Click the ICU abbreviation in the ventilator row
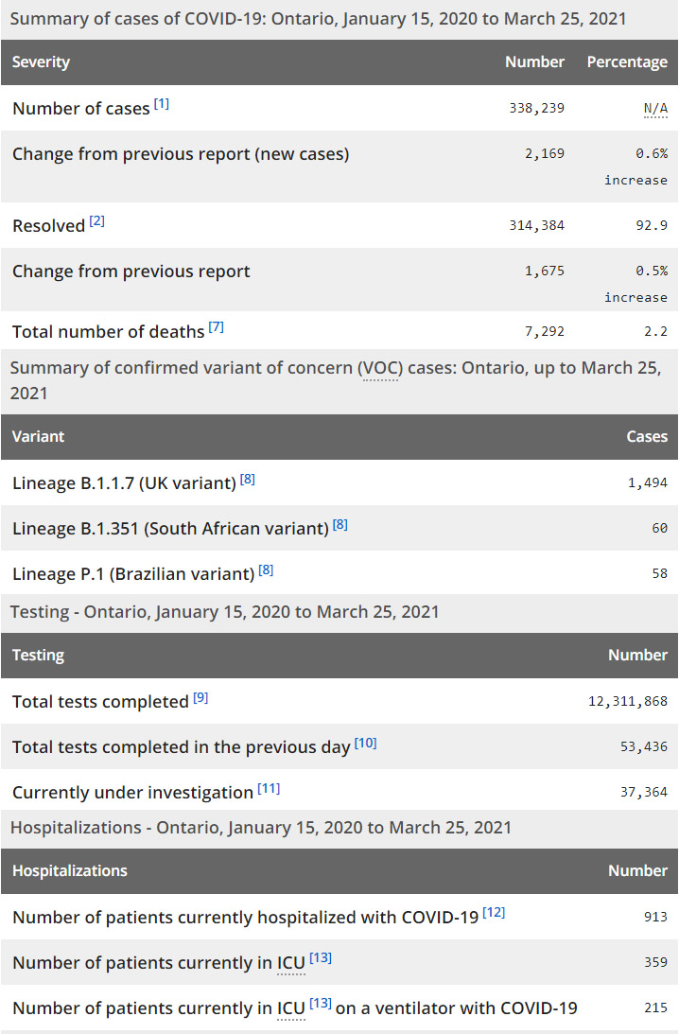679x1034 pixels. (290, 1008)
